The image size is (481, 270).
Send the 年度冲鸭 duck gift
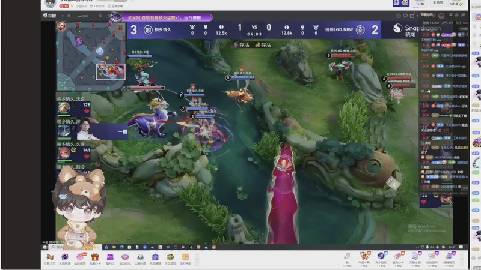364,259
